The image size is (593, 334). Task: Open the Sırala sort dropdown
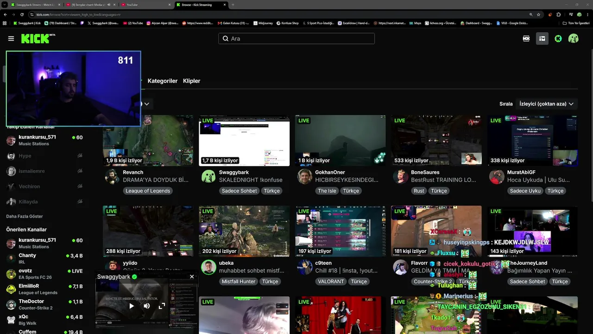[547, 104]
